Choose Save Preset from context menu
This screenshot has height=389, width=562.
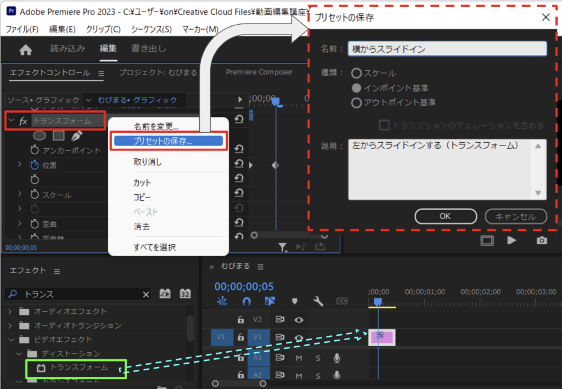[168, 141]
